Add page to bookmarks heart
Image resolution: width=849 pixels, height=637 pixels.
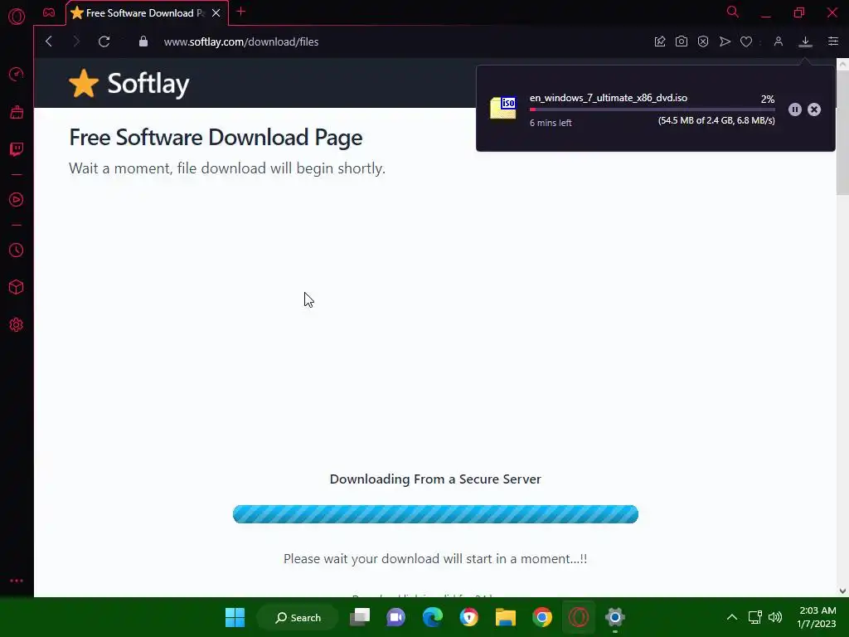[x=746, y=41]
